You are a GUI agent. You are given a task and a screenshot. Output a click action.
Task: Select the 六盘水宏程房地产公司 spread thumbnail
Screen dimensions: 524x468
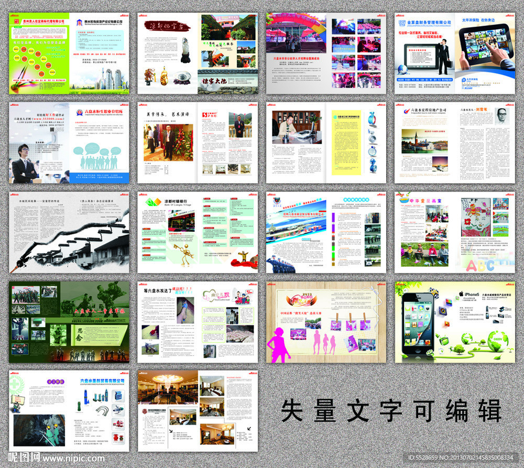pos(454,143)
